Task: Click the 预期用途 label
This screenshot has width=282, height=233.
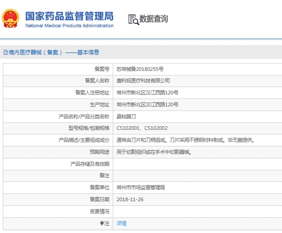Action: (x=100, y=152)
